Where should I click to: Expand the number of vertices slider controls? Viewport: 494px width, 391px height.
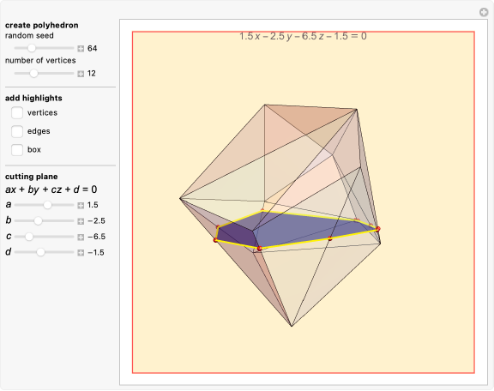(81, 74)
